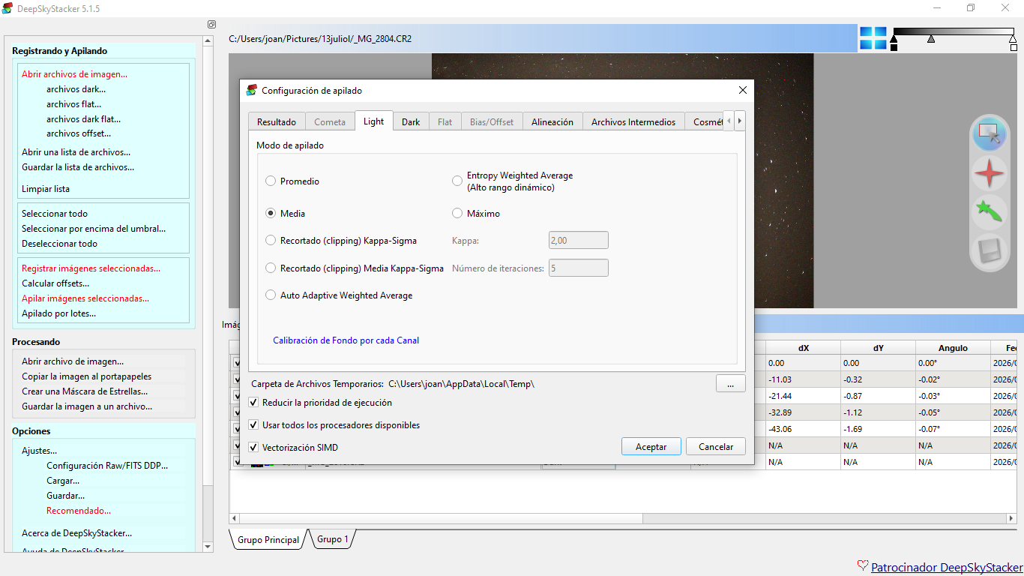
Task: Switch to Grupo 1 tab
Action: [x=332, y=539]
